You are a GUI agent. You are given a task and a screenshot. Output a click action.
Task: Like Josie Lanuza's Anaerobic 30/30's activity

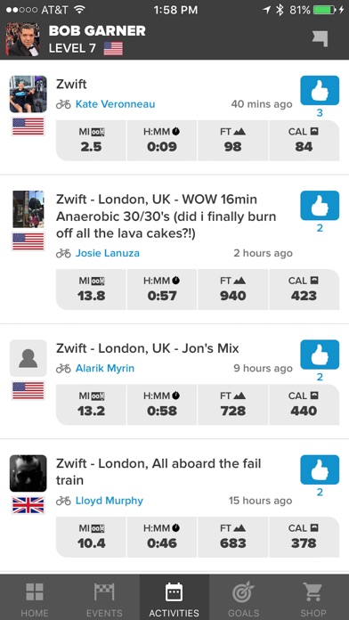point(320,206)
